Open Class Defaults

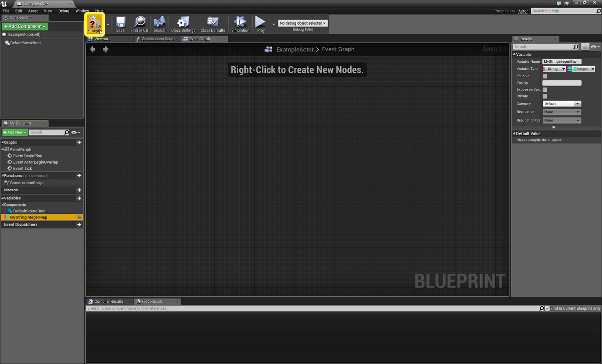(212, 23)
